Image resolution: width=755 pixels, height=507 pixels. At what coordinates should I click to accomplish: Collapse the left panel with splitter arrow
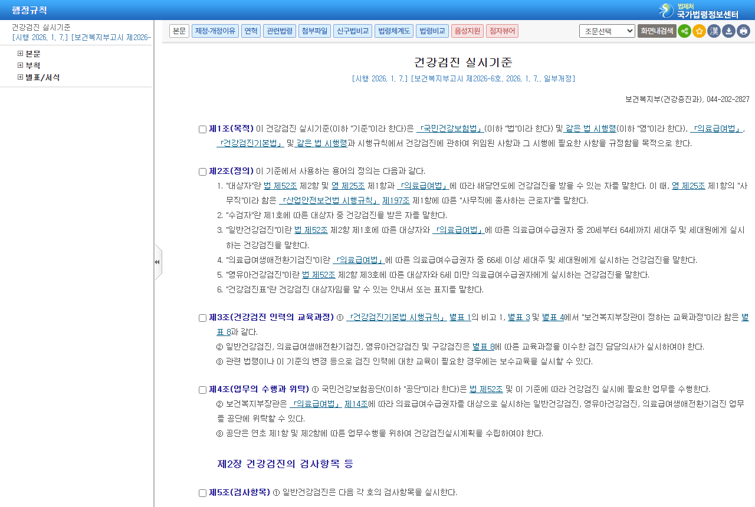point(157,262)
